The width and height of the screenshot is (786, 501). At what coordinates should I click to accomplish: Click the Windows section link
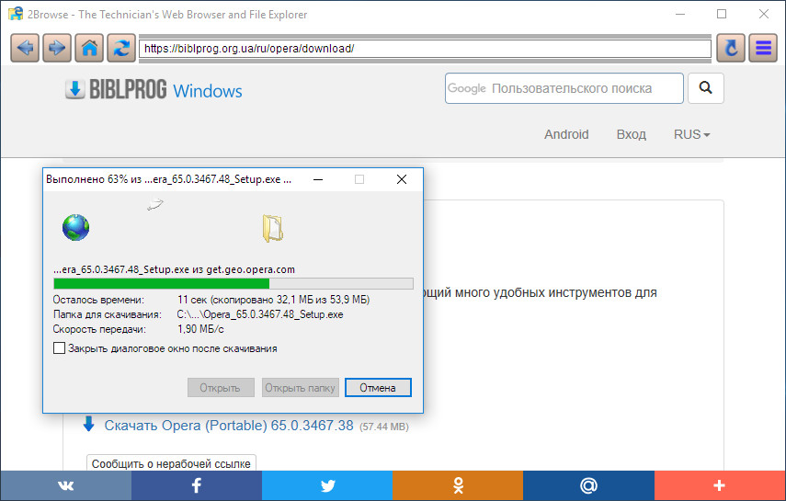point(208,91)
